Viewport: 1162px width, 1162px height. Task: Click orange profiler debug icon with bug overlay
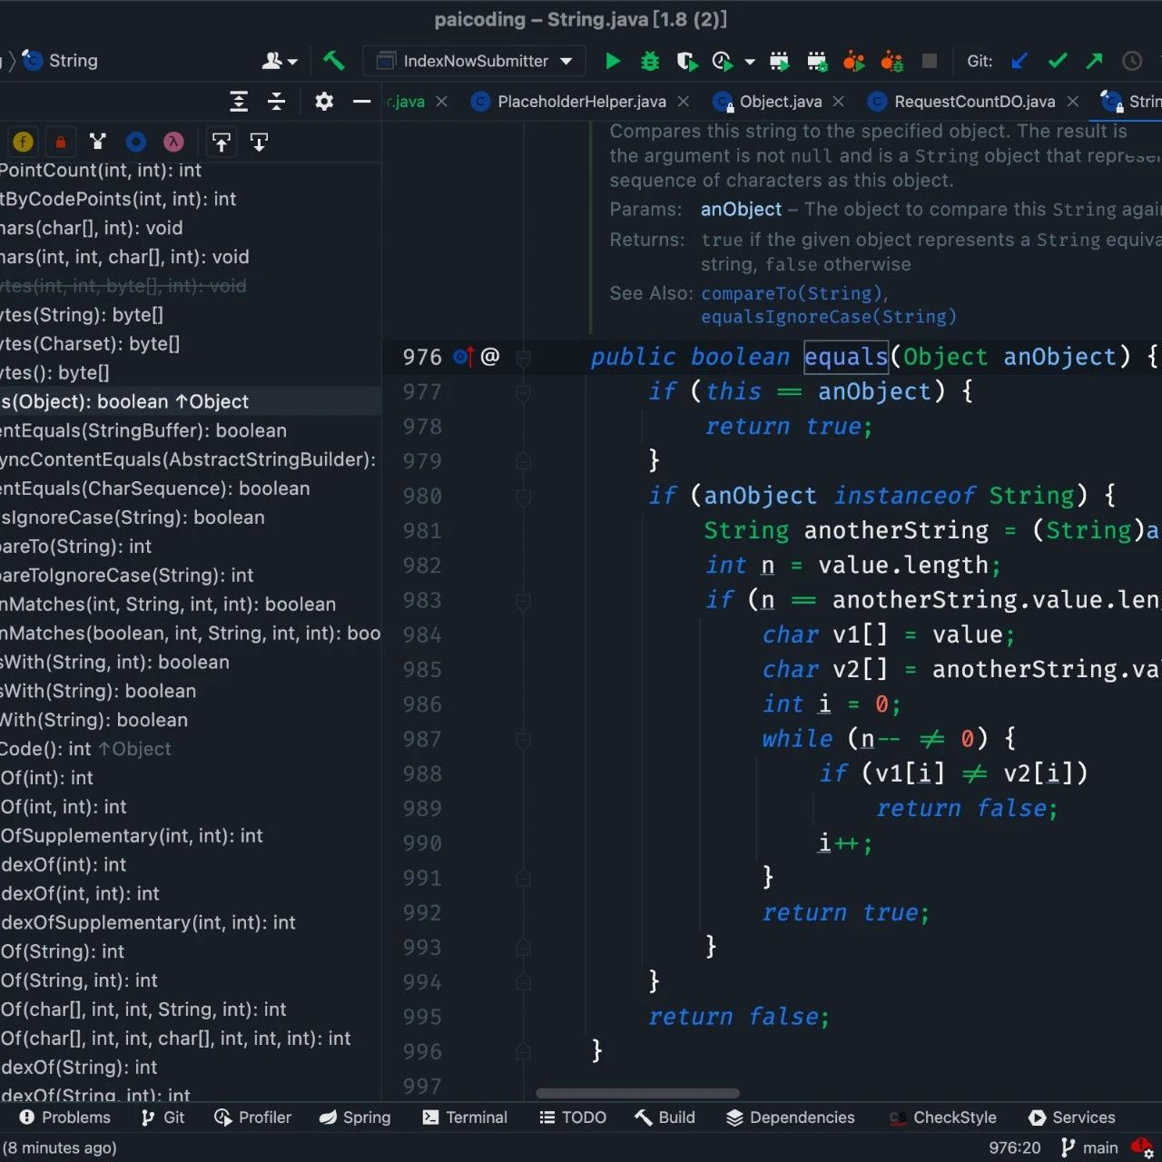click(891, 61)
